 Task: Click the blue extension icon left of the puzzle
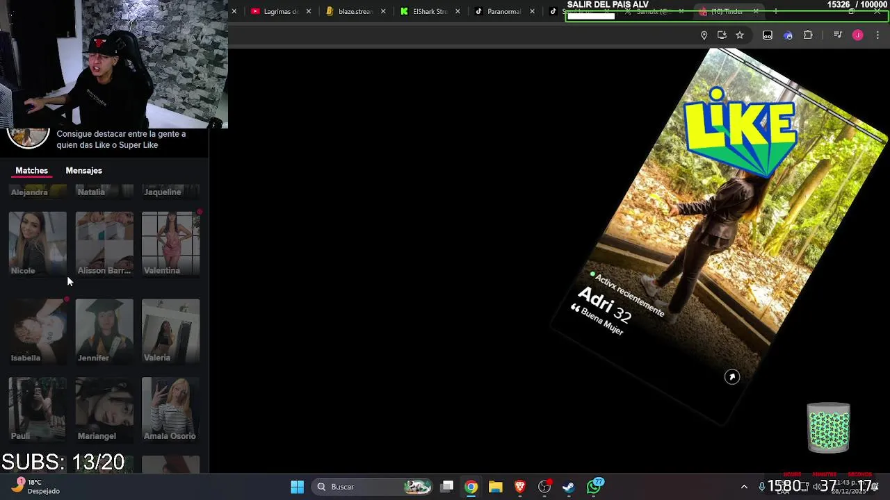click(x=788, y=35)
